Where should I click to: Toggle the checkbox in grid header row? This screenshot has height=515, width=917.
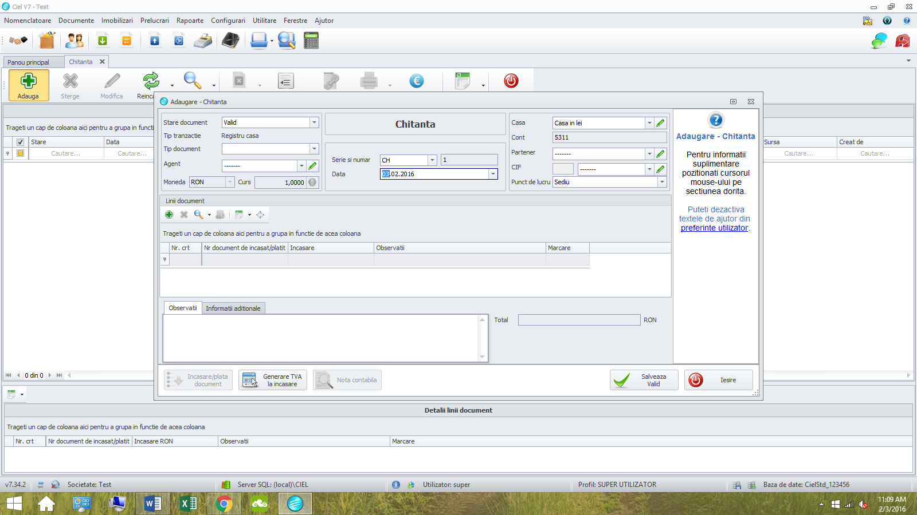click(20, 142)
